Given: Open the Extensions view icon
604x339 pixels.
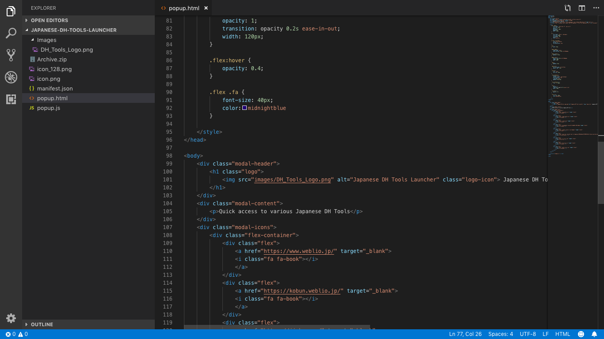Looking at the screenshot, I should point(11,99).
